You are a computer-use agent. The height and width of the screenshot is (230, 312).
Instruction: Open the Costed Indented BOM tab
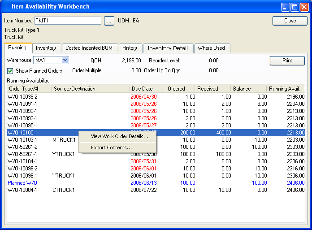(89, 48)
